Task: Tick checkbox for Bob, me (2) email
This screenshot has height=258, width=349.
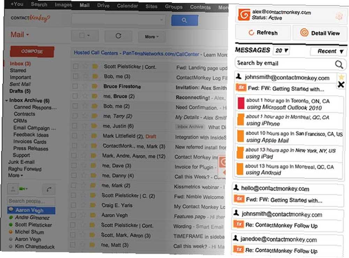Action: [75, 106]
